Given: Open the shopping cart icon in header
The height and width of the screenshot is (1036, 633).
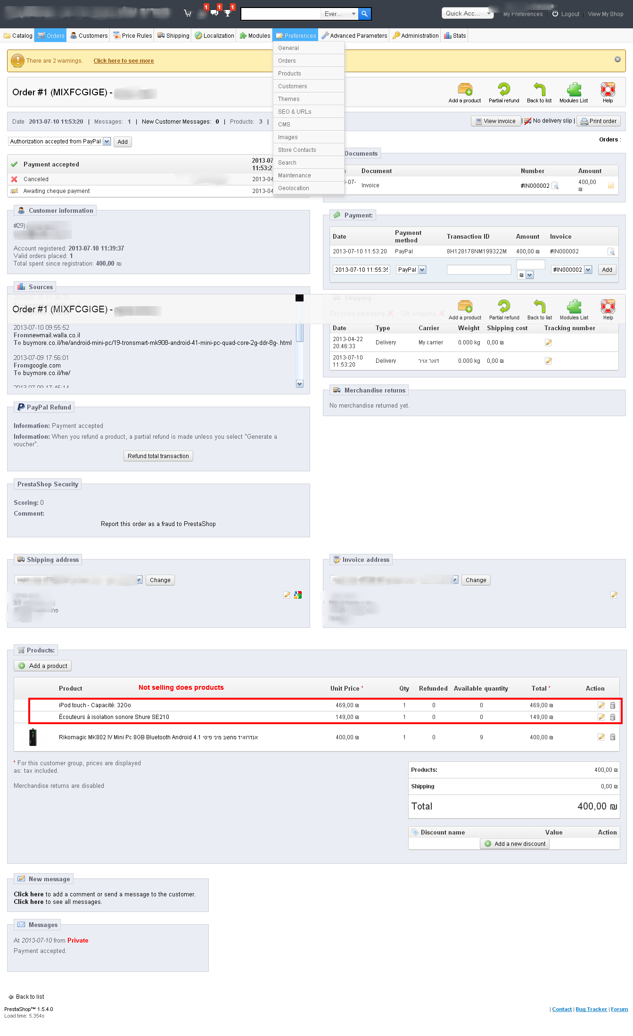Looking at the screenshot, I should pos(188,13).
